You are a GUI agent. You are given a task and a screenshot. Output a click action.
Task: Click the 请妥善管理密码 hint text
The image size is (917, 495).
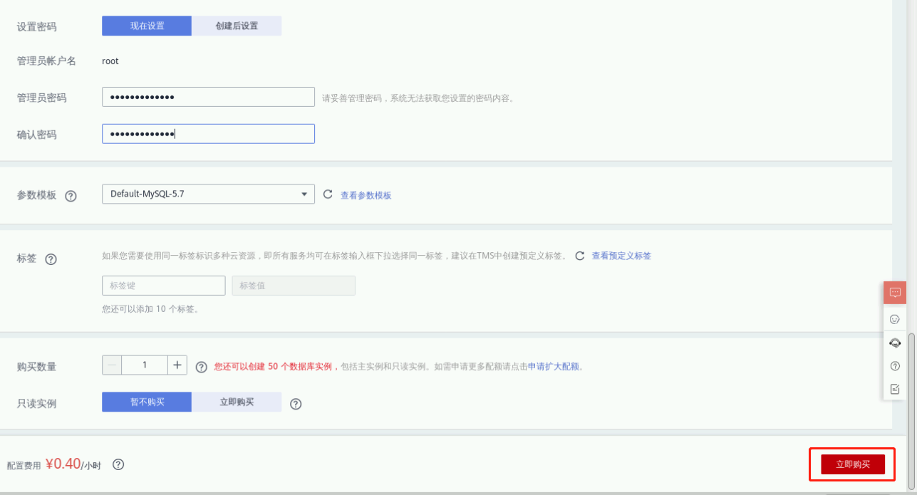[x=418, y=98]
